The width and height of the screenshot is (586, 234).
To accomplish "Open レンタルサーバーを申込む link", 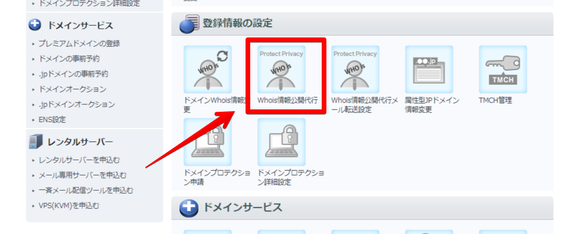I will pyautogui.click(x=79, y=160).
